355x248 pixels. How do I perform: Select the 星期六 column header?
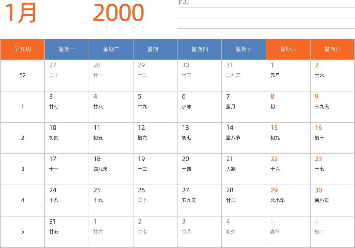[288, 49]
